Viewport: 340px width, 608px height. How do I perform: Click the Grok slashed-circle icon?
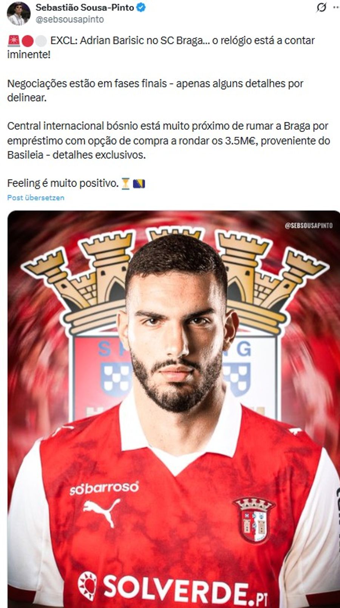321,8
